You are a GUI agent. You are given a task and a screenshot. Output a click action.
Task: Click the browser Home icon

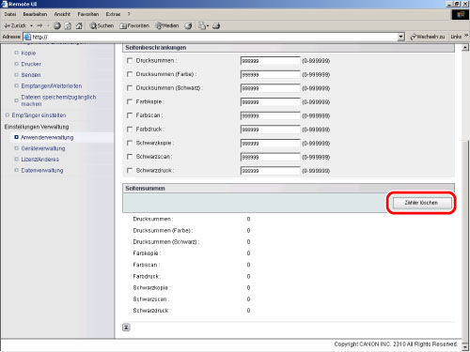coord(79,26)
